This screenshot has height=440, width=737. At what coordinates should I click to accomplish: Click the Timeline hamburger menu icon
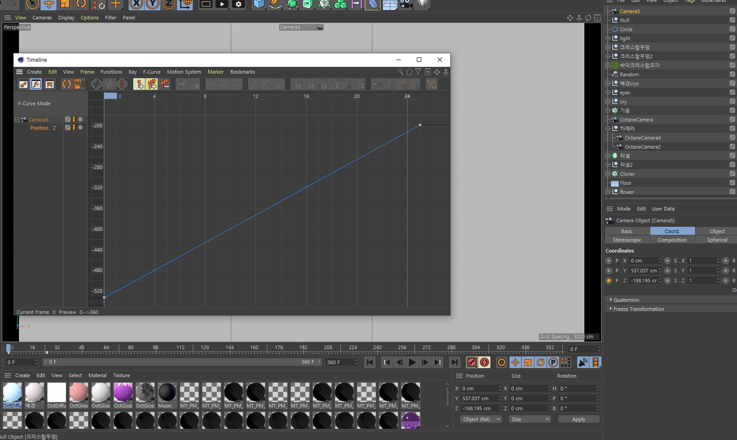coord(19,72)
